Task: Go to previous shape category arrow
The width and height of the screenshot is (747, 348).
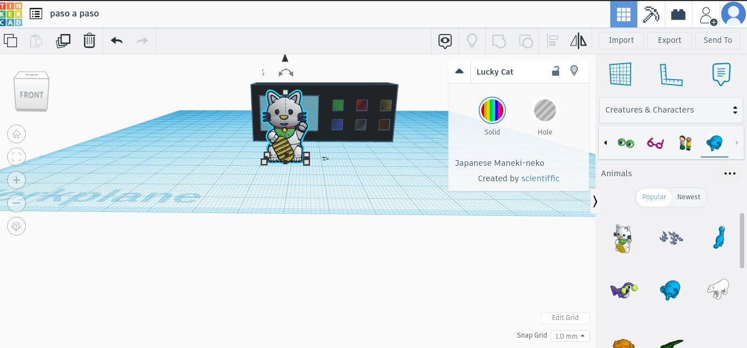Action: [x=605, y=143]
